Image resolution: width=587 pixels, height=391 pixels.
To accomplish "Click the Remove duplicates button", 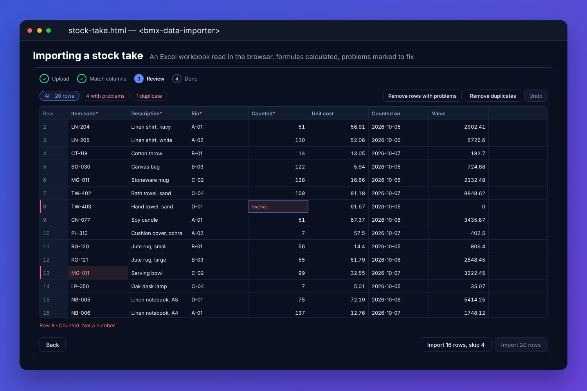I will coord(493,96).
